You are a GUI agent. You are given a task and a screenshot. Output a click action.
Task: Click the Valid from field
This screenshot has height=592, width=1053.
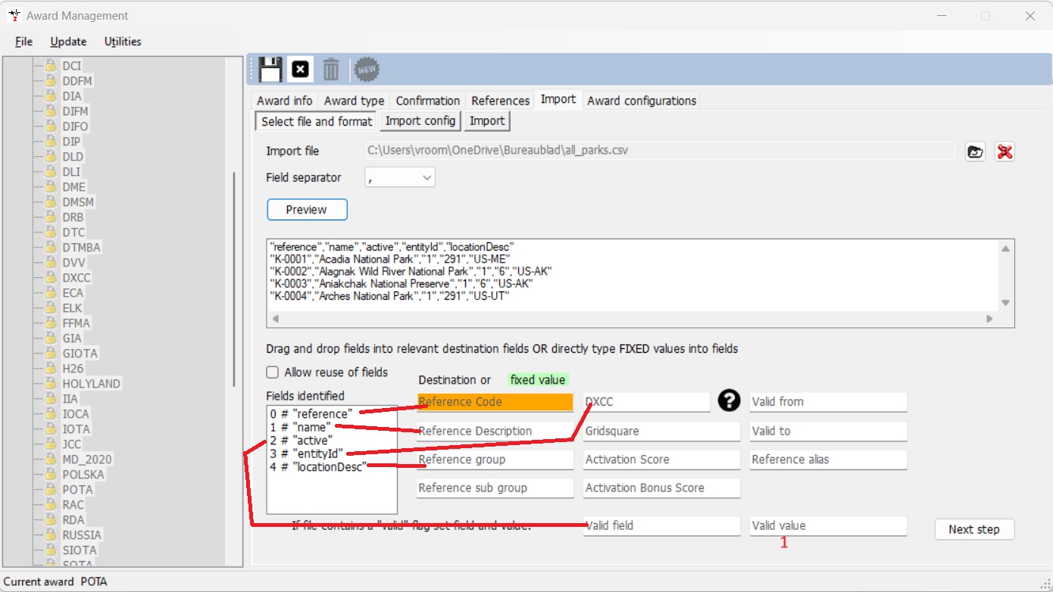tap(829, 402)
